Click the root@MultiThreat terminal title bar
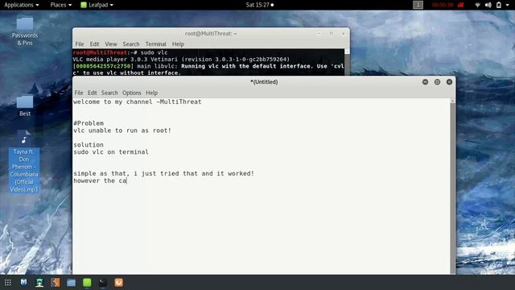 [x=211, y=34]
